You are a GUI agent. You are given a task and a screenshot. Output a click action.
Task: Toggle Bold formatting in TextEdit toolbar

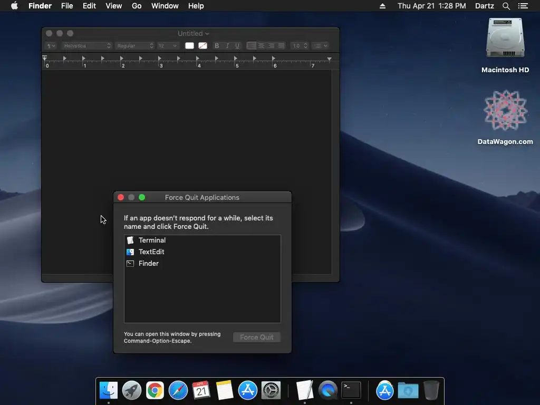tap(217, 45)
